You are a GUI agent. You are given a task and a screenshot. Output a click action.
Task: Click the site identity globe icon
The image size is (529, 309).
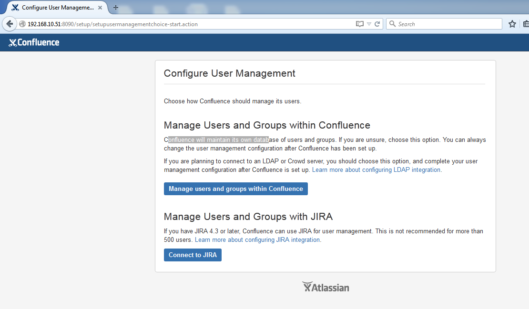pos(22,24)
